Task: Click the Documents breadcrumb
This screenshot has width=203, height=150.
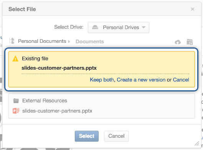Action: pyautogui.click(x=89, y=42)
